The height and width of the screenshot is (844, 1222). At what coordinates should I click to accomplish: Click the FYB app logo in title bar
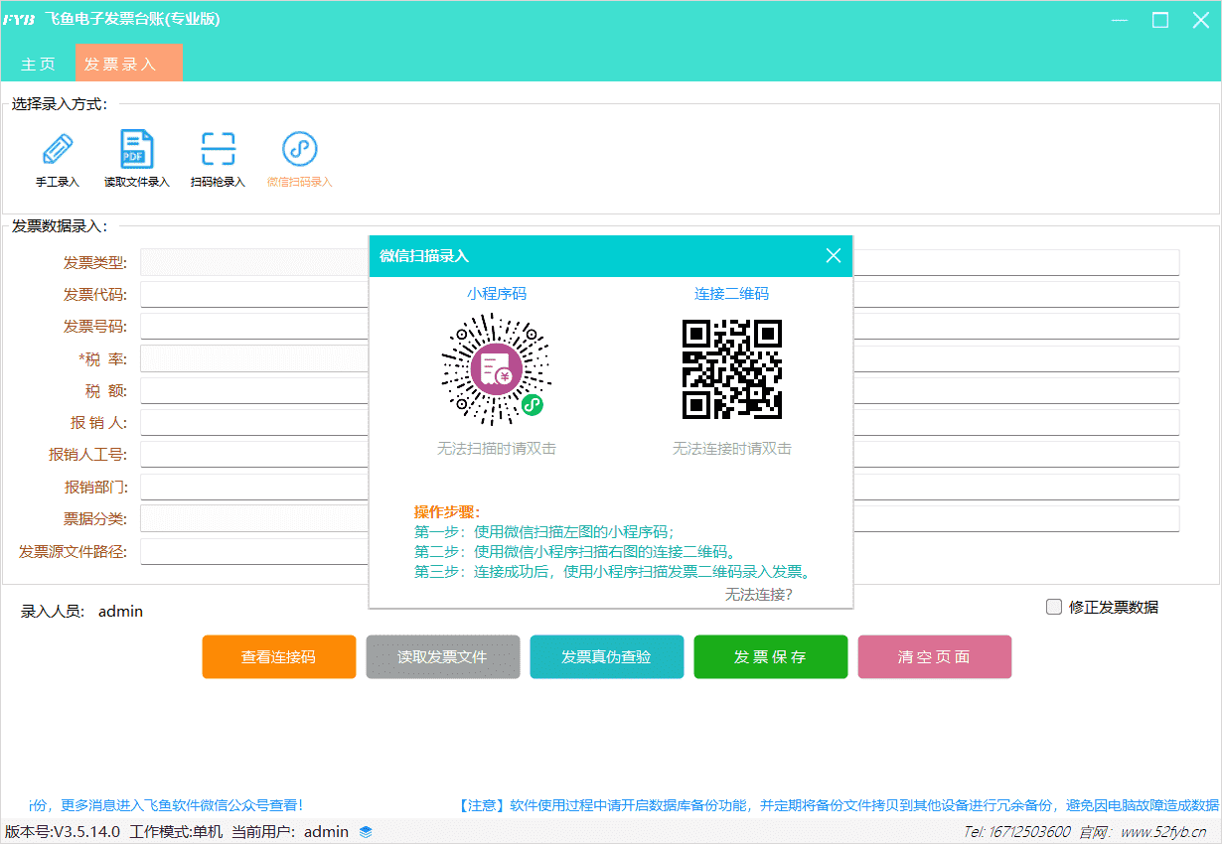(x=19, y=20)
